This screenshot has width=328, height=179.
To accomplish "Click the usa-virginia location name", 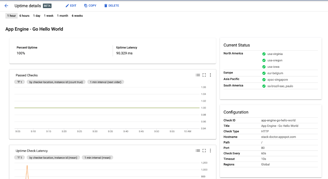I will click(x=275, y=54).
